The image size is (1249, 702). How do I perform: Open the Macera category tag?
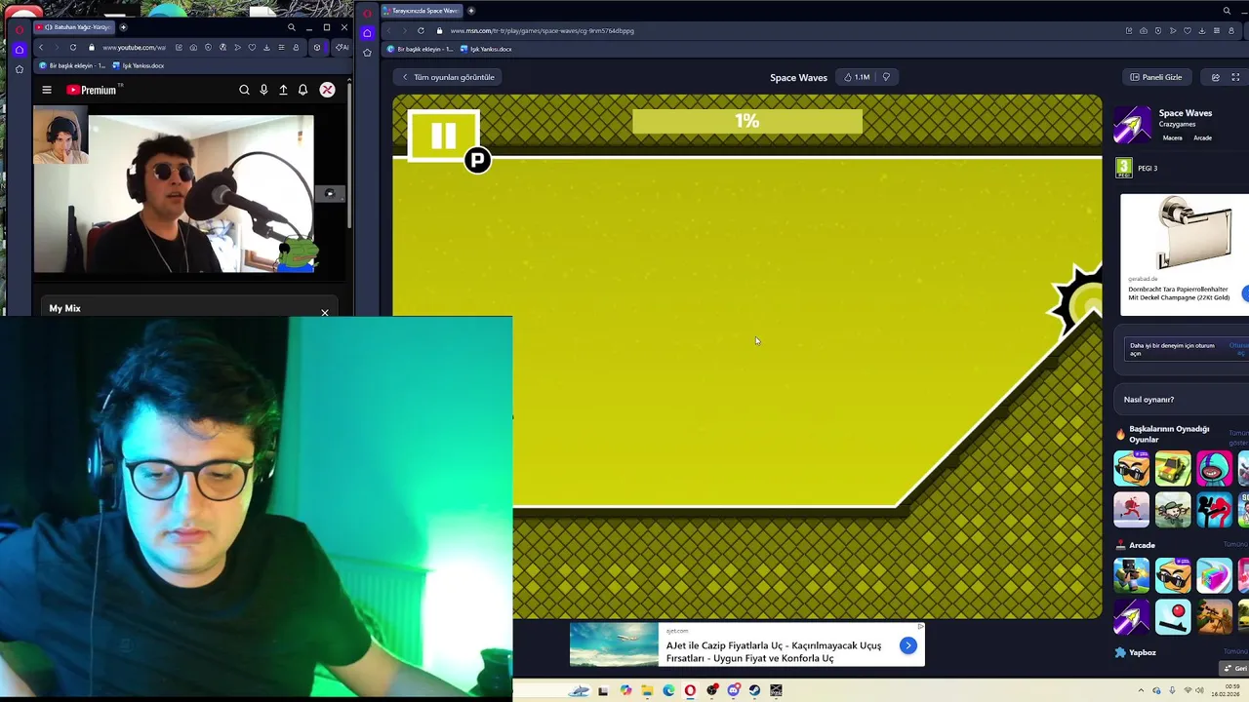coord(1172,138)
